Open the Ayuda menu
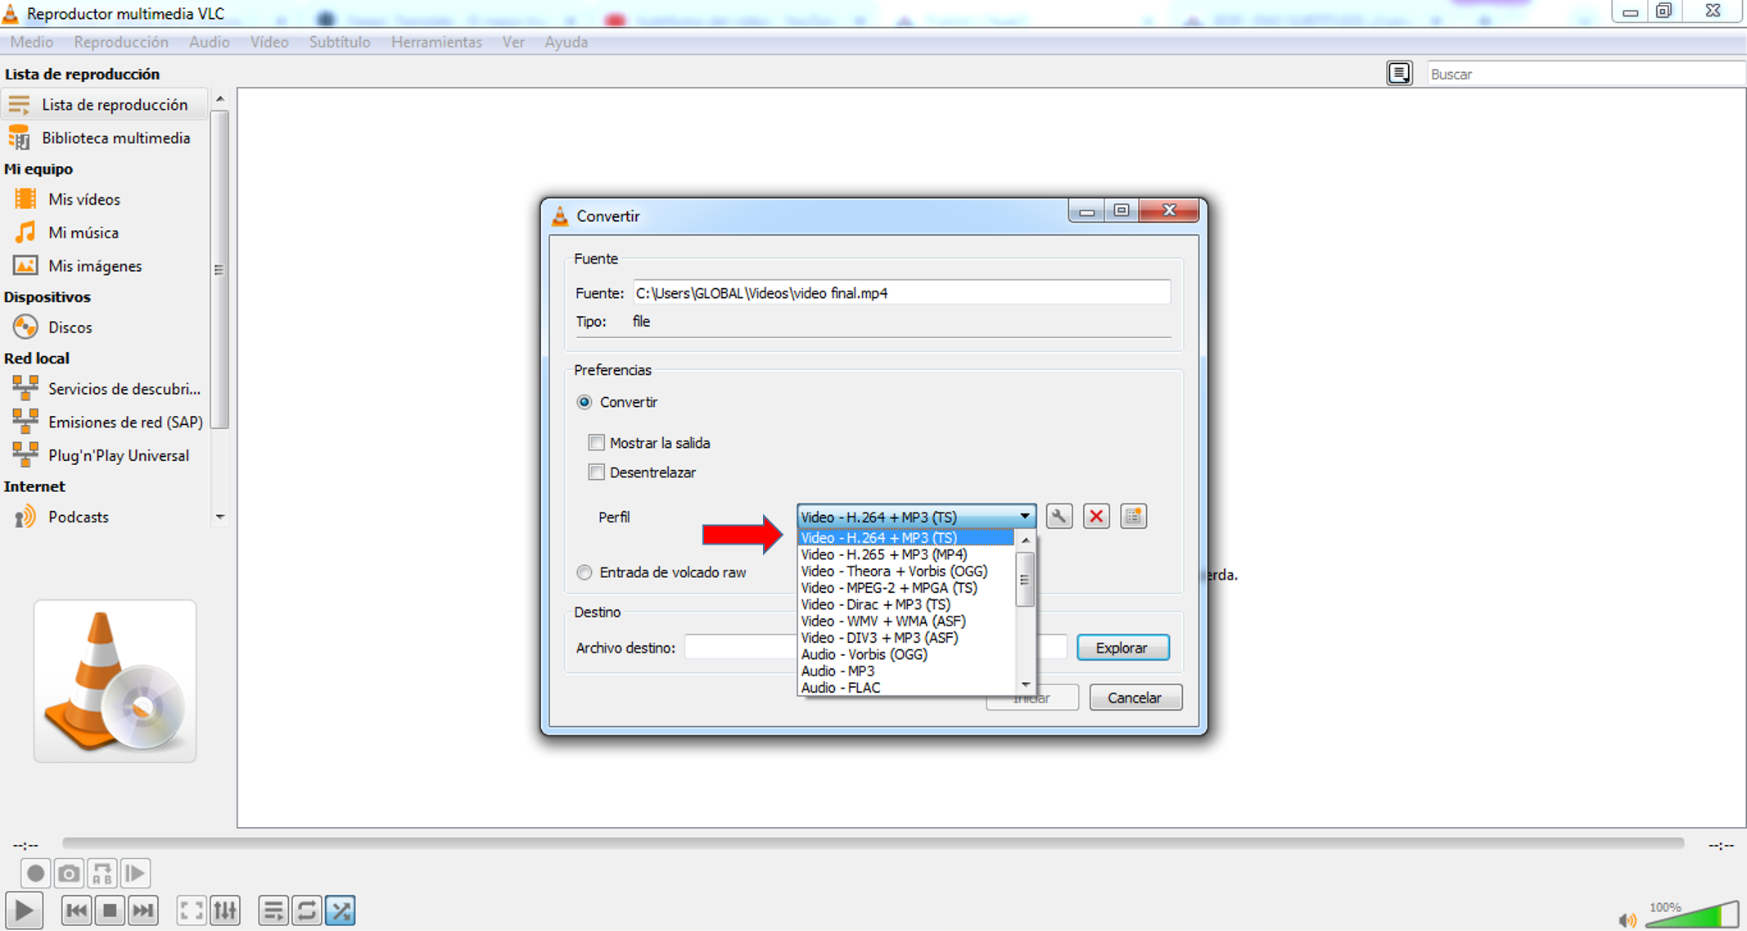Viewport: 1747px width, 931px height. [567, 42]
